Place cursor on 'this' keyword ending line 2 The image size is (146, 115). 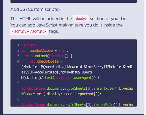[x=62, y=51]
